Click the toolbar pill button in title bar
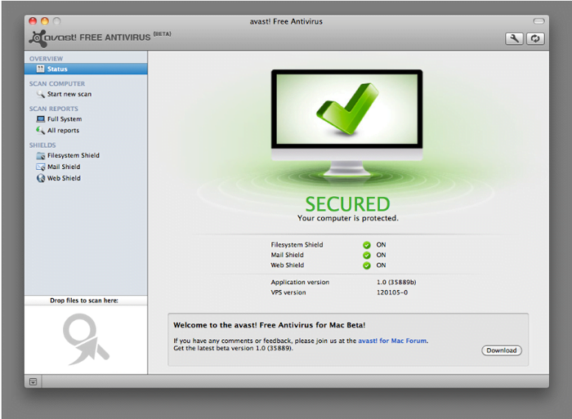The image size is (572, 419). pos(538,21)
